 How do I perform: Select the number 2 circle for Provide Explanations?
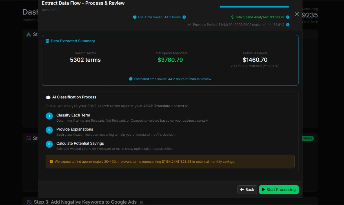[x=49, y=130]
